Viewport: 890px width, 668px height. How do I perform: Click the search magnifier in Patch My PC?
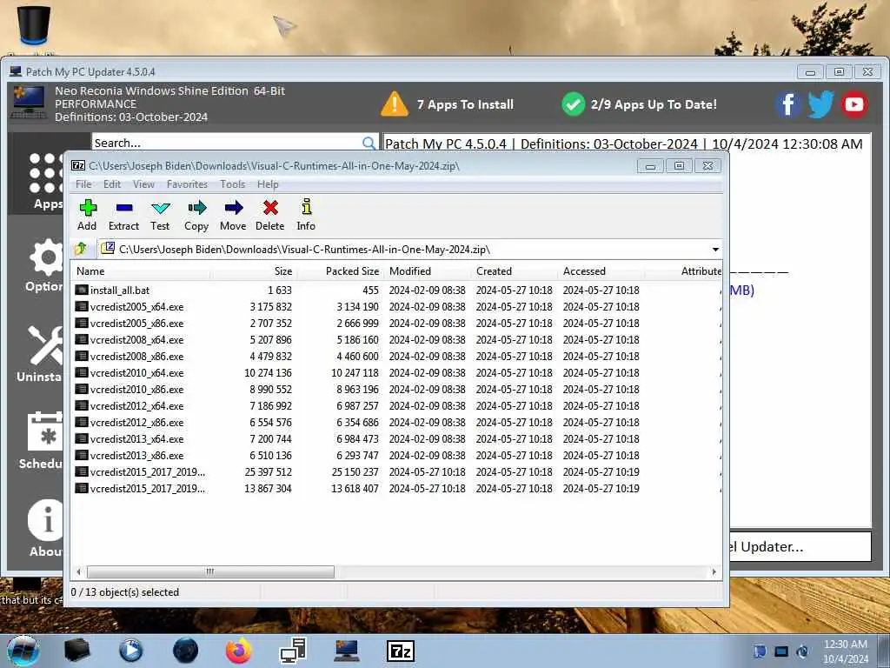point(369,144)
